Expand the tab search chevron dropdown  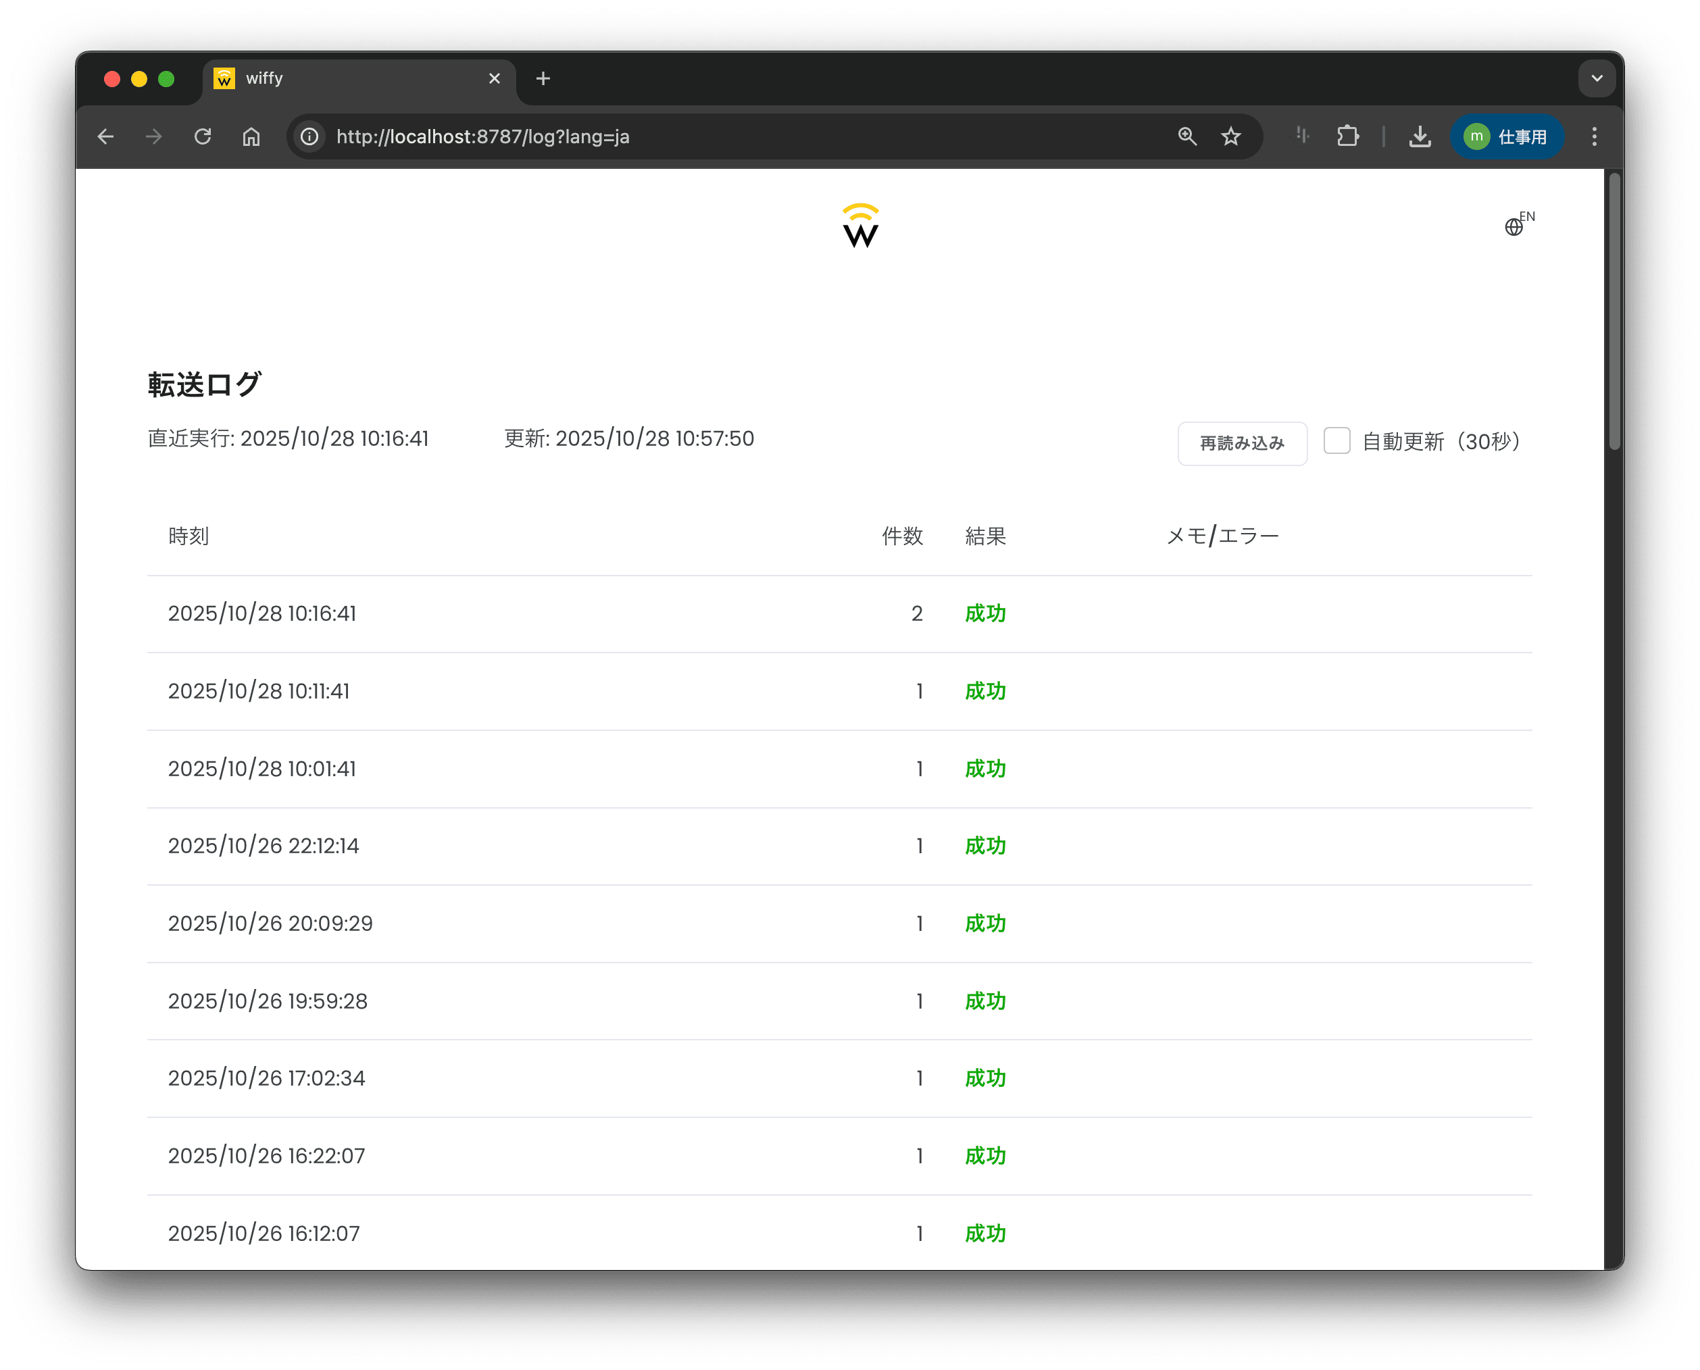pyautogui.click(x=1596, y=78)
